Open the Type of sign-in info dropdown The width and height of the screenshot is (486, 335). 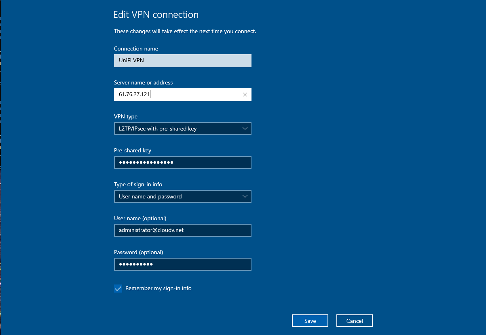click(183, 196)
